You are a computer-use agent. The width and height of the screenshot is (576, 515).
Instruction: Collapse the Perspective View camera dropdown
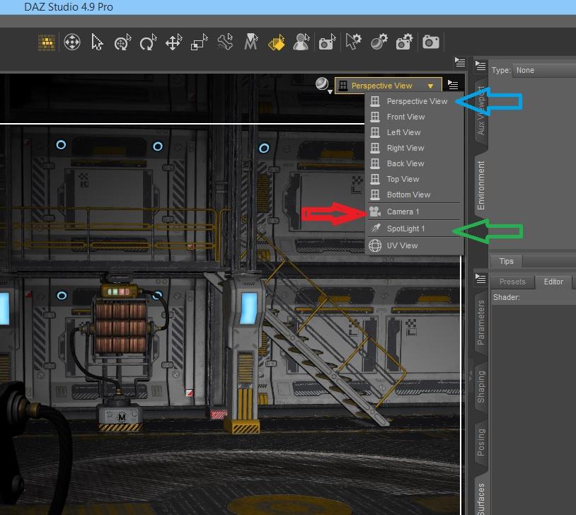tap(388, 86)
